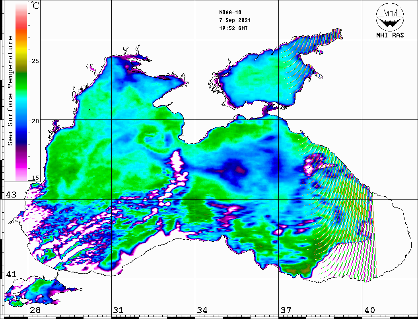Click the '15' value on the color scale
Viewport: 418px width, 319px height.
35,178
